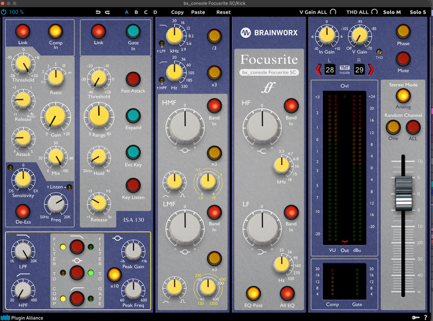The image size is (433, 321).
Task: Toggle the HPF x3 button
Action: [x=214, y=72]
